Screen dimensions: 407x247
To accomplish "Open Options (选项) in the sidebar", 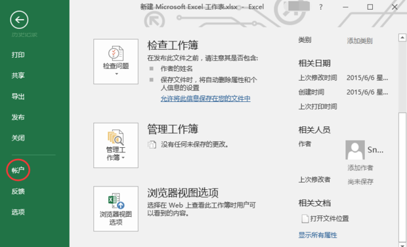I will [x=18, y=212].
